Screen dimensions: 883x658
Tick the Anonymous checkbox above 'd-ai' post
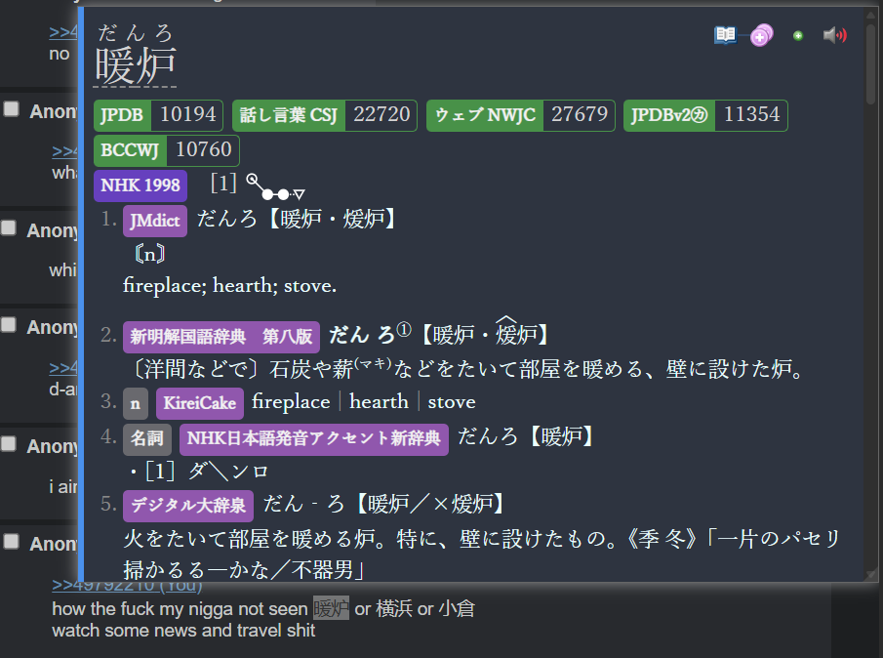pos(9,324)
